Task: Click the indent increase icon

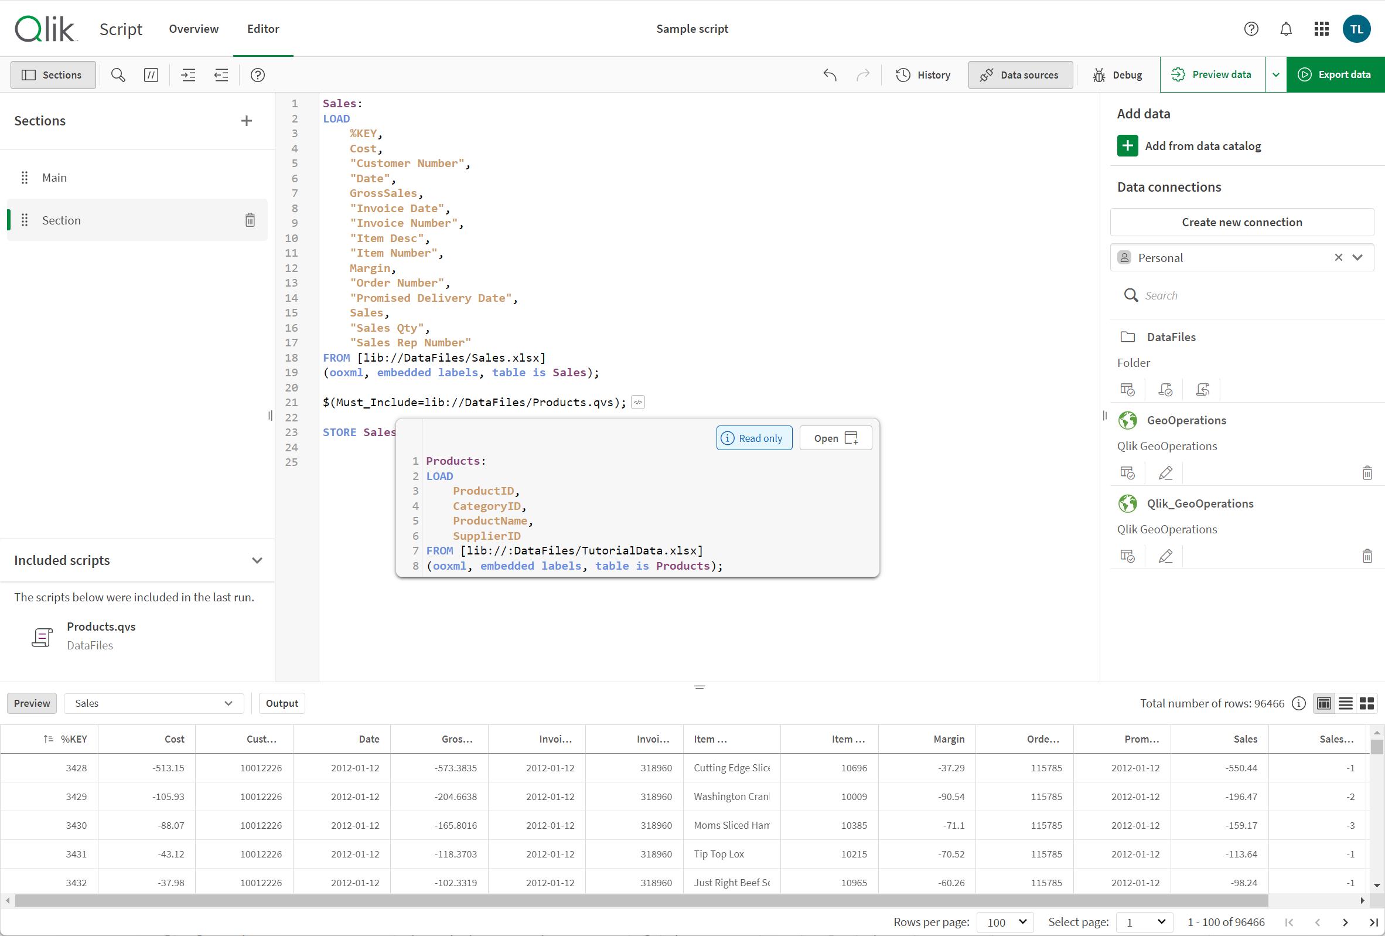Action: coord(187,75)
